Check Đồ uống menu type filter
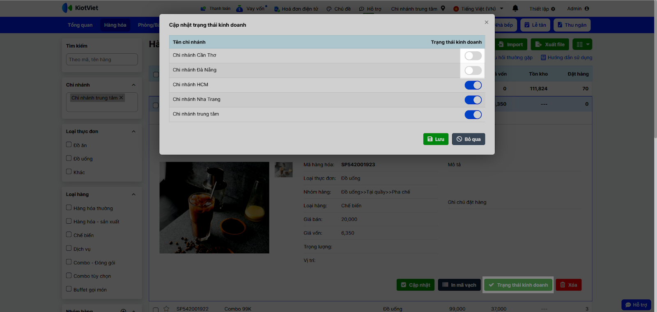657x312 pixels. point(69,158)
